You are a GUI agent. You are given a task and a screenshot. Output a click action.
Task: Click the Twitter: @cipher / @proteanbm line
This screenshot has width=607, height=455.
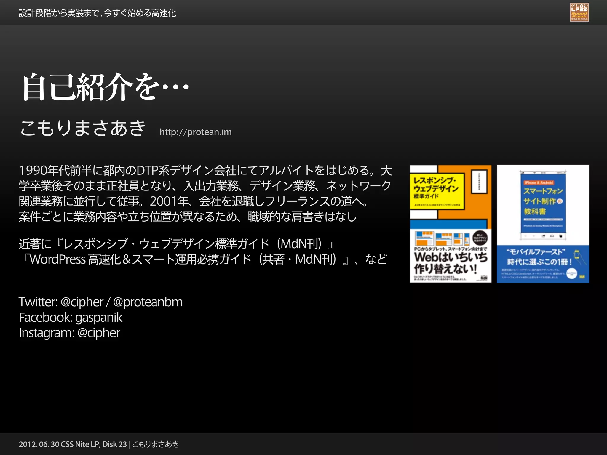[101, 302]
